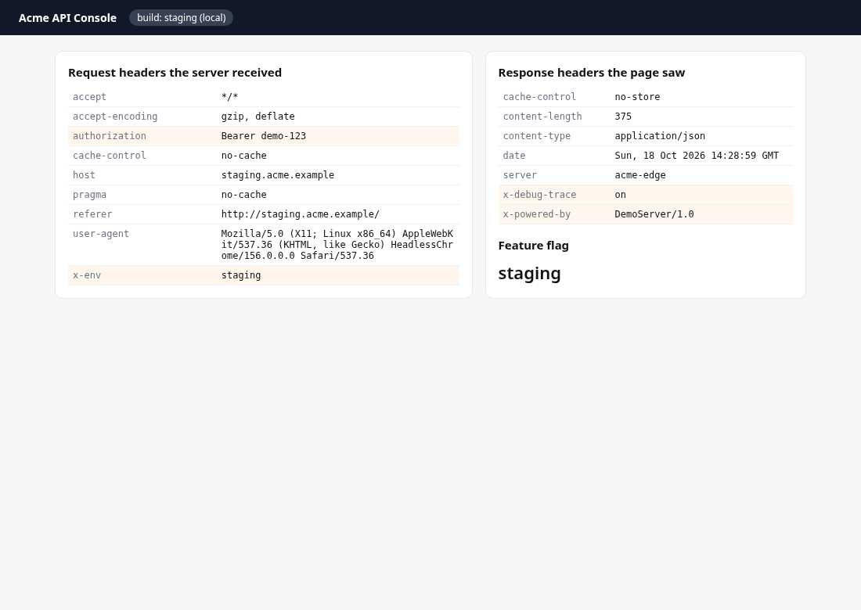Click the pragma header name

click(89, 195)
